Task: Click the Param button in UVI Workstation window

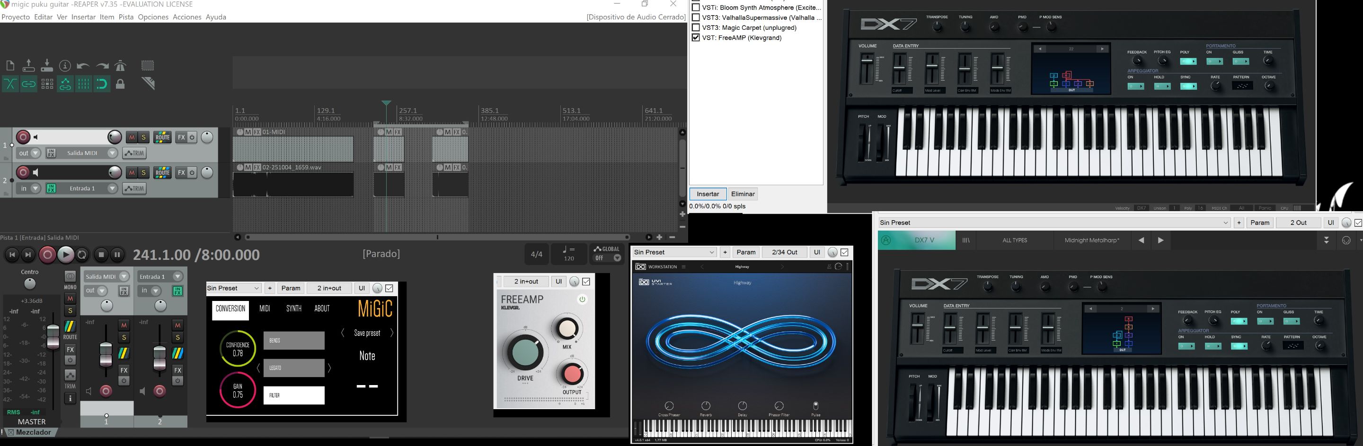Action: coord(745,252)
